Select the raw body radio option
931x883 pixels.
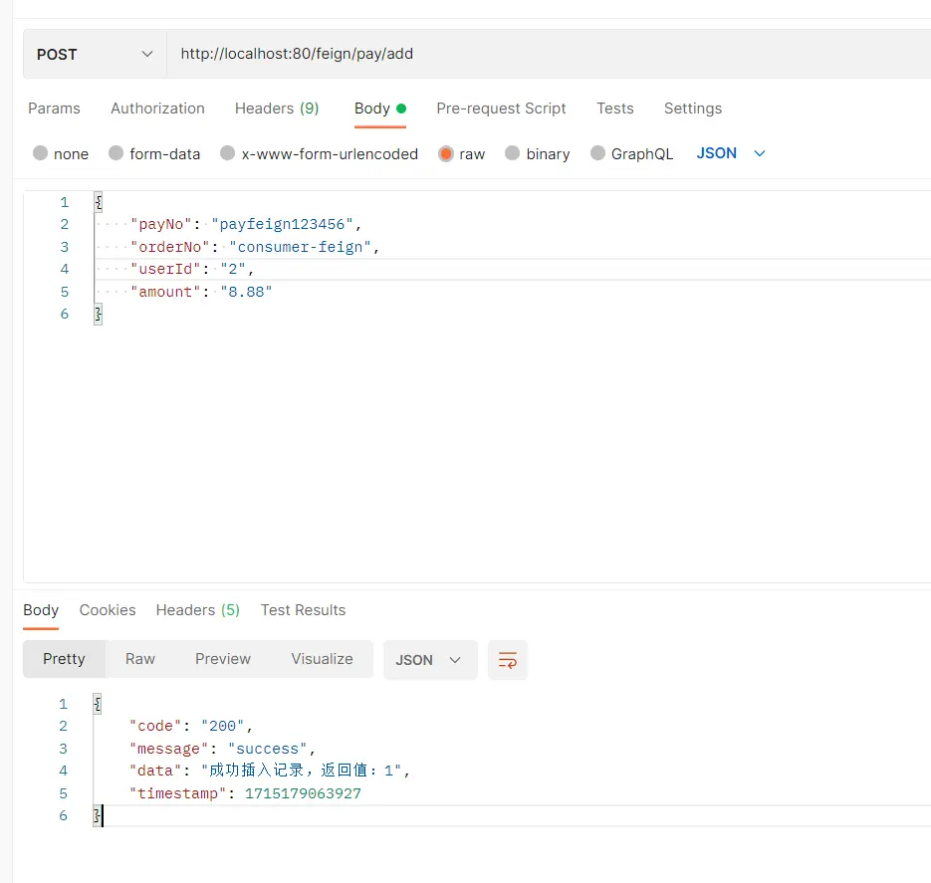(x=446, y=153)
